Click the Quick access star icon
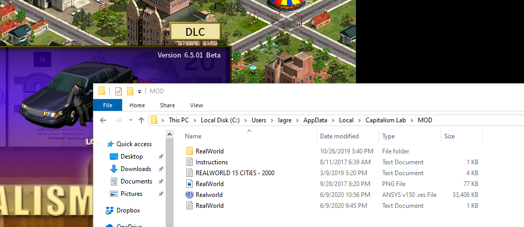524x227 pixels. tap(110, 144)
